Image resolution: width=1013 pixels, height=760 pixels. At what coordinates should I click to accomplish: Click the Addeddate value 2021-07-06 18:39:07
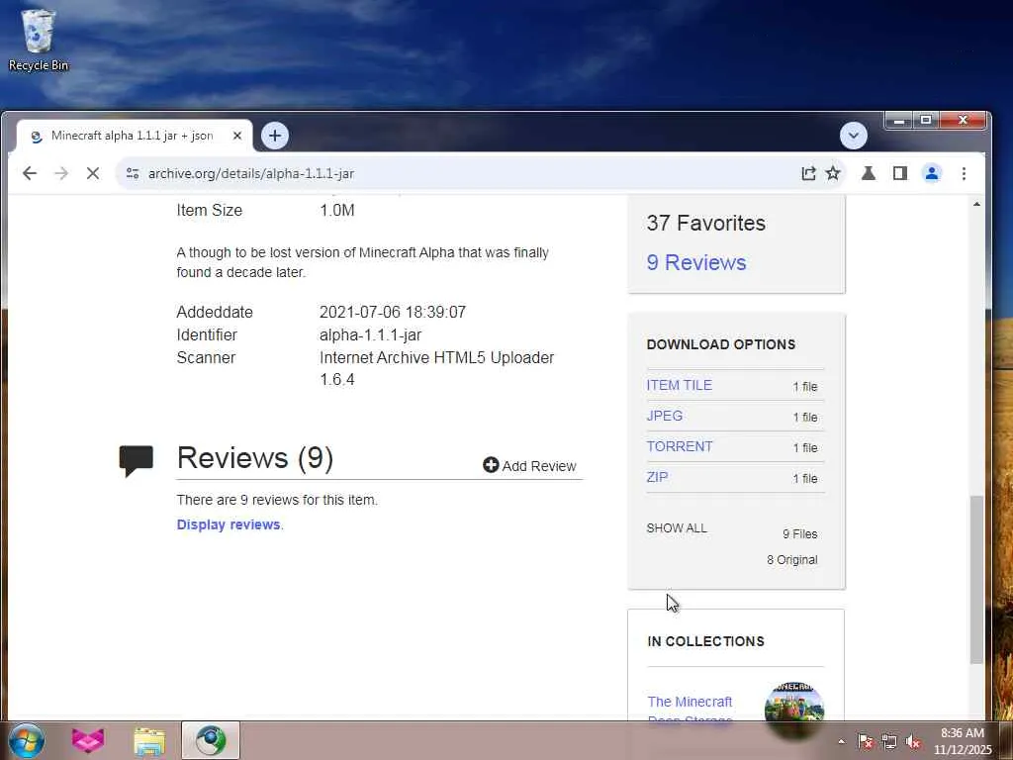[392, 312]
